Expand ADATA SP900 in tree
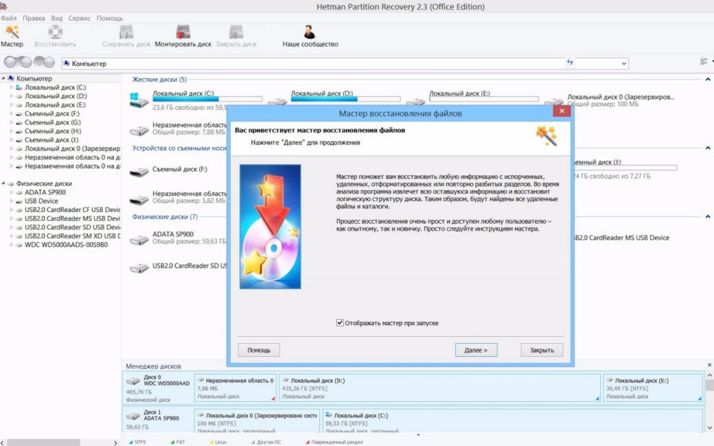714x446 pixels. [x=12, y=192]
